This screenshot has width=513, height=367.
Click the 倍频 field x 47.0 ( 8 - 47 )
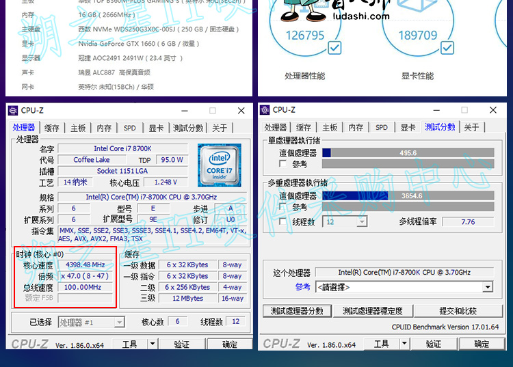85,276
